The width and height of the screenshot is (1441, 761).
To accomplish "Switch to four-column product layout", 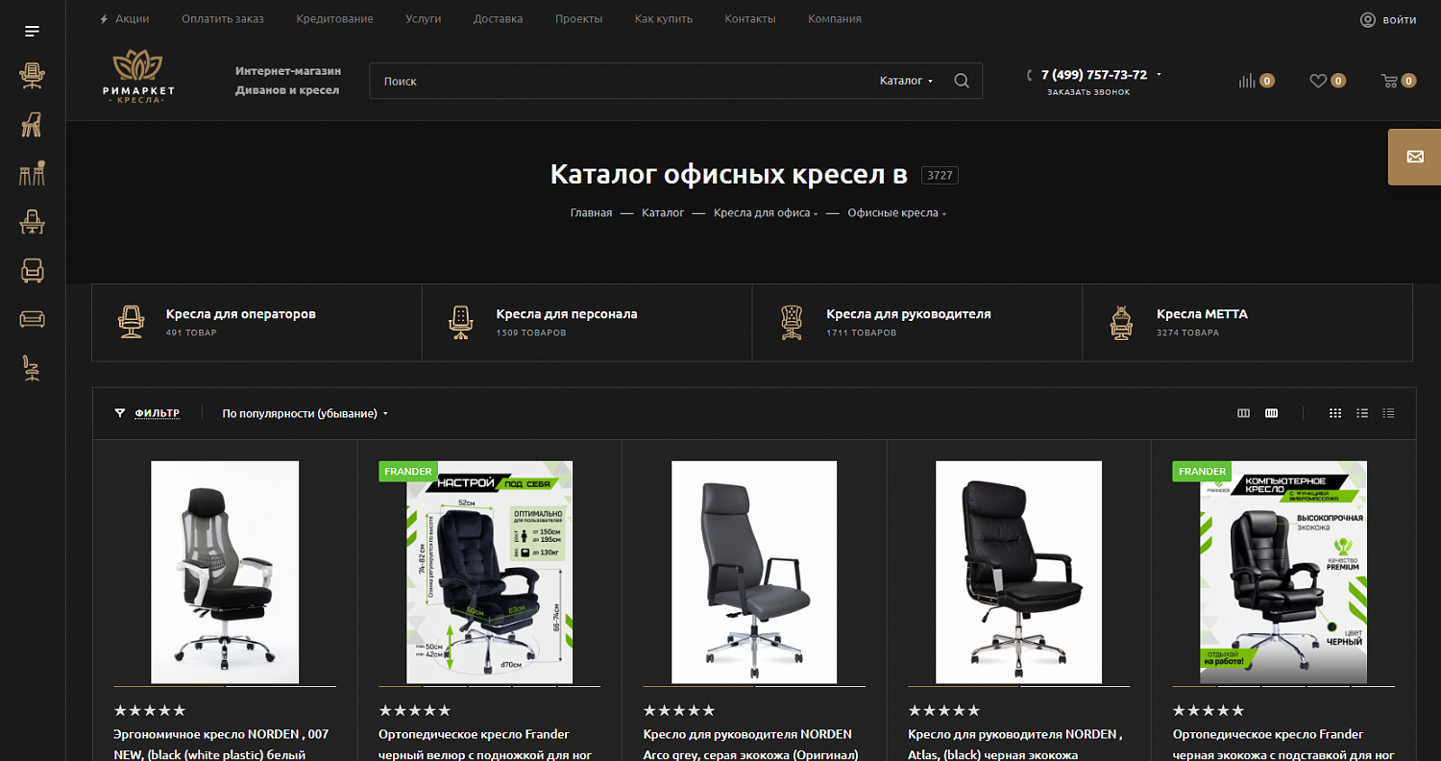I will [x=1272, y=413].
